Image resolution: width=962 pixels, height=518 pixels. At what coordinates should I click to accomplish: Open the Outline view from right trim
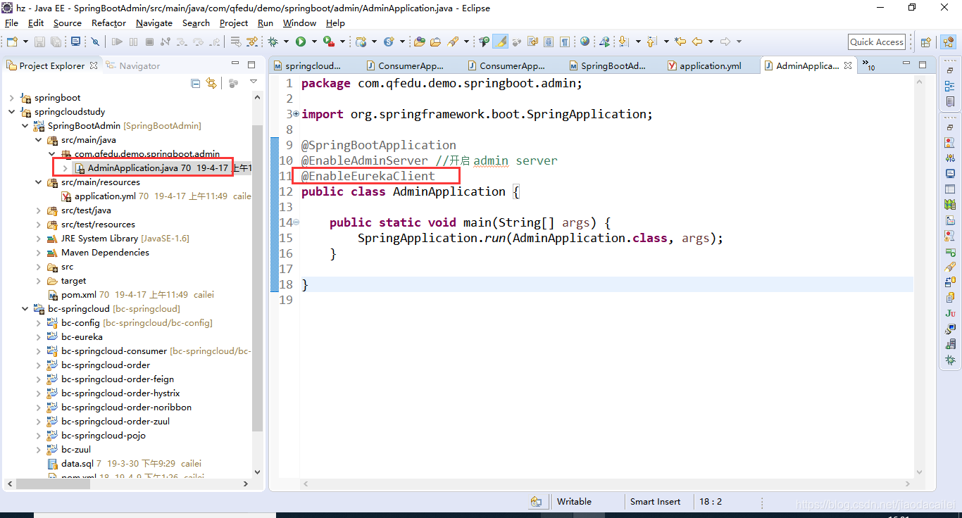click(950, 86)
